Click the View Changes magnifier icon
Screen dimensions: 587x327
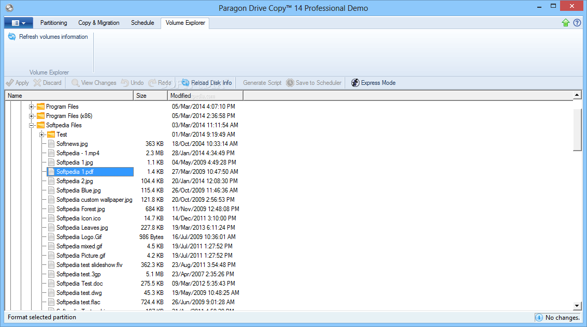pyautogui.click(x=75, y=83)
